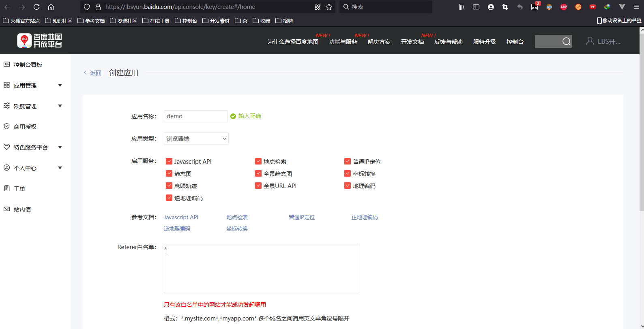Open the 开发素材 bookmarks folder
Screen dimensions: 644x329
[x=216, y=21]
